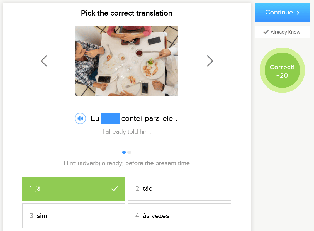This screenshot has width=314, height=231.
Task: Choose answer option 2 "tão"
Action: click(x=180, y=188)
